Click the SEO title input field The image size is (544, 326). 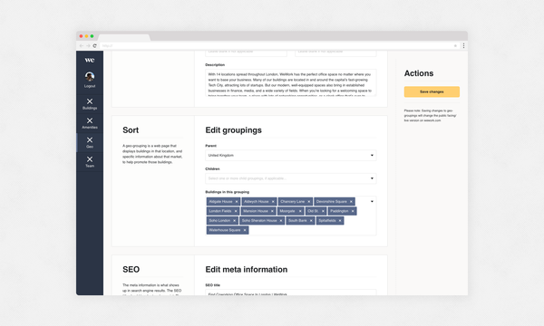click(x=291, y=292)
